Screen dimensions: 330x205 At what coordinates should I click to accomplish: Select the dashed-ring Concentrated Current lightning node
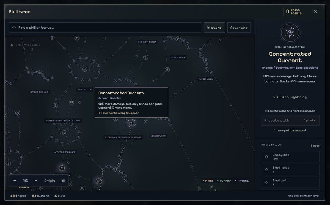click(x=131, y=123)
